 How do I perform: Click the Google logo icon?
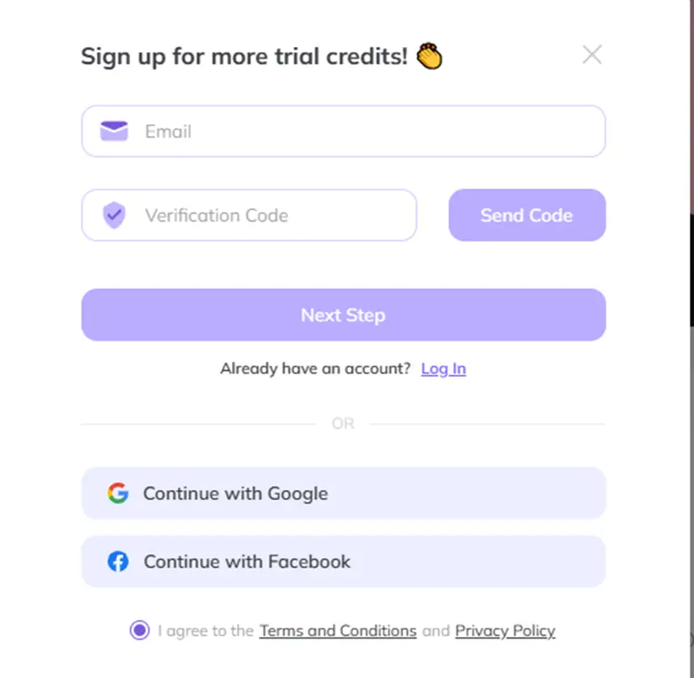(118, 493)
